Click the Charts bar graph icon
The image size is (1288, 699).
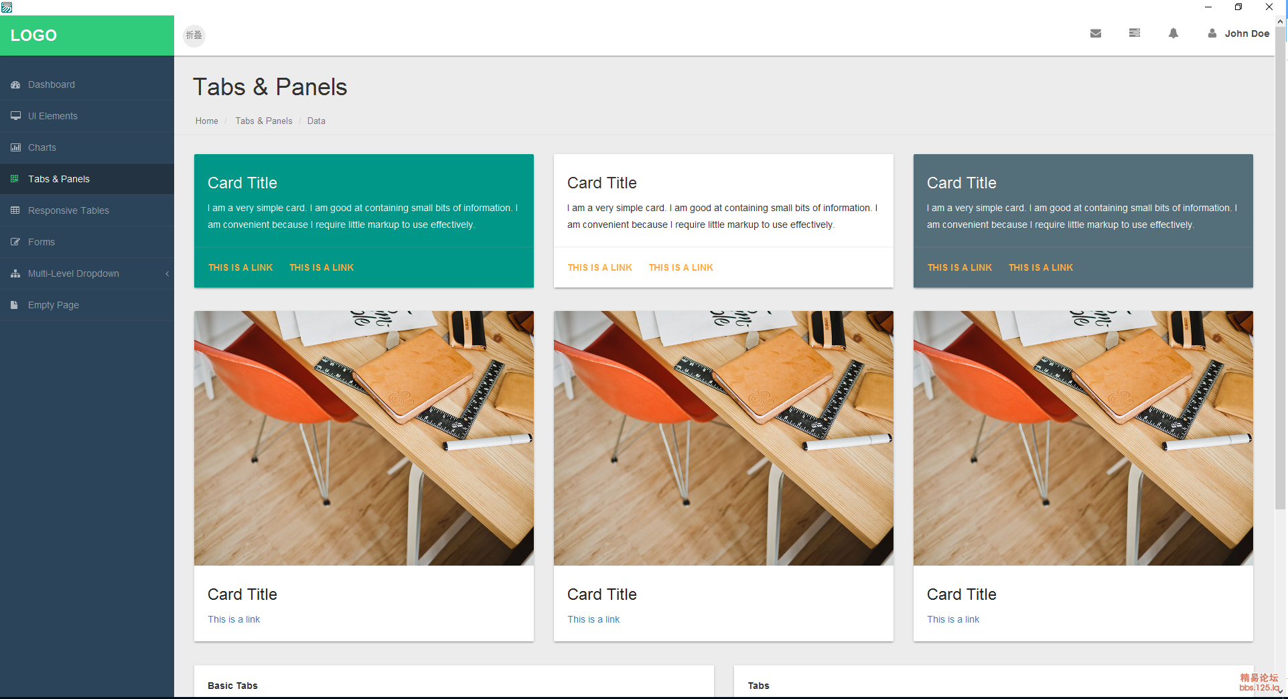click(x=15, y=147)
